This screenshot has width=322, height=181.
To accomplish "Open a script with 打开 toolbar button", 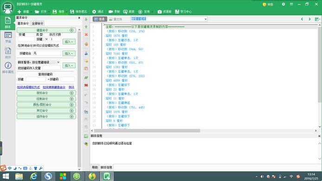I will click(41, 12).
